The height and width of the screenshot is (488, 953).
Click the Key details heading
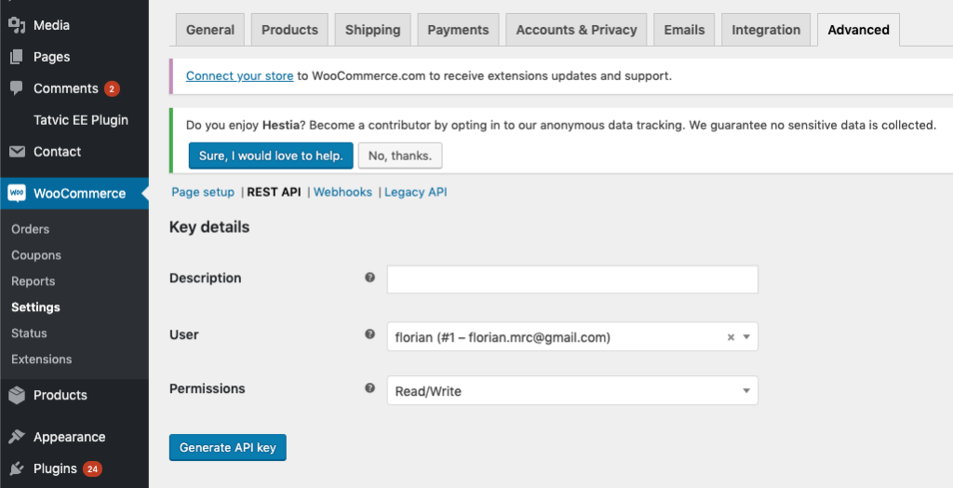[209, 227]
